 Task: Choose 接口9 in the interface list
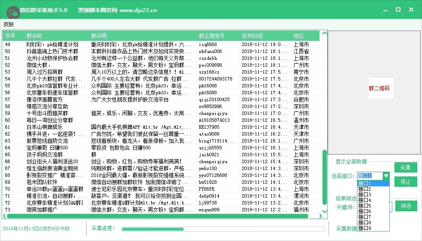tap(373, 229)
